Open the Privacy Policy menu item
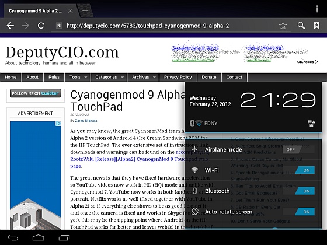 (178, 77)
